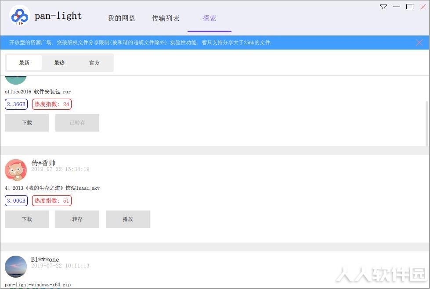Viewport: 430px width, 289px height.
Task: Select the 我的生存之道 Isaac.mkv filename
Action: [52, 188]
